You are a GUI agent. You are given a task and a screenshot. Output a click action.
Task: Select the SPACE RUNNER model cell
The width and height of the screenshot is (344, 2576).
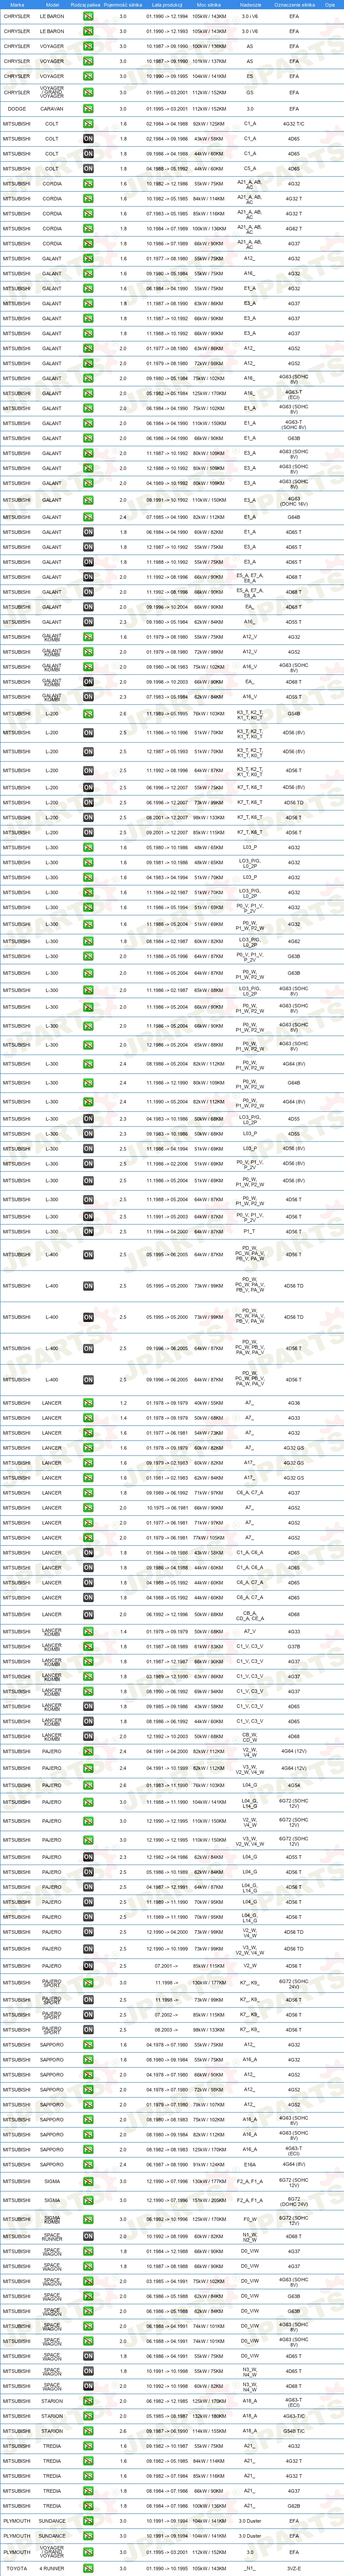click(x=52, y=2236)
